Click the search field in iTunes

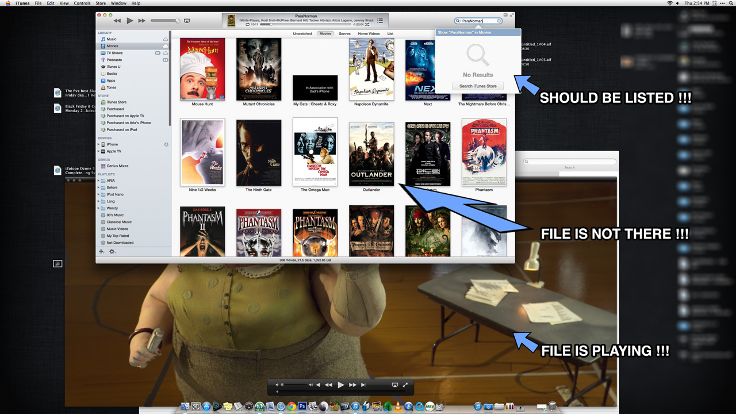click(x=478, y=21)
